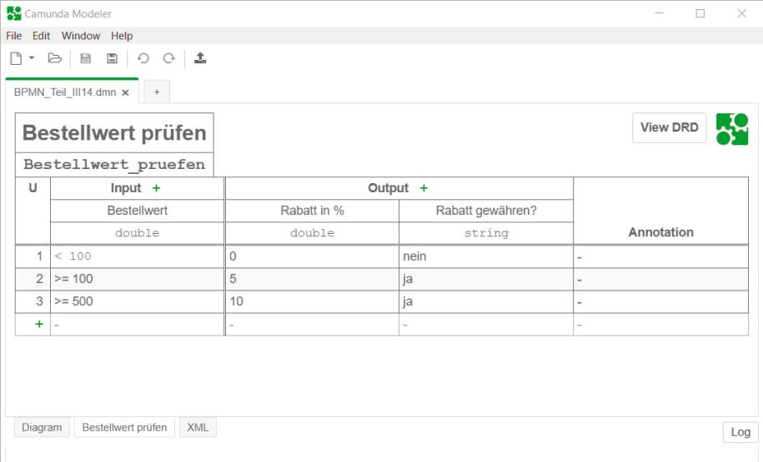The width and height of the screenshot is (763, 462).
Task: Redo the last action
Action: click(x=168, y=58)
